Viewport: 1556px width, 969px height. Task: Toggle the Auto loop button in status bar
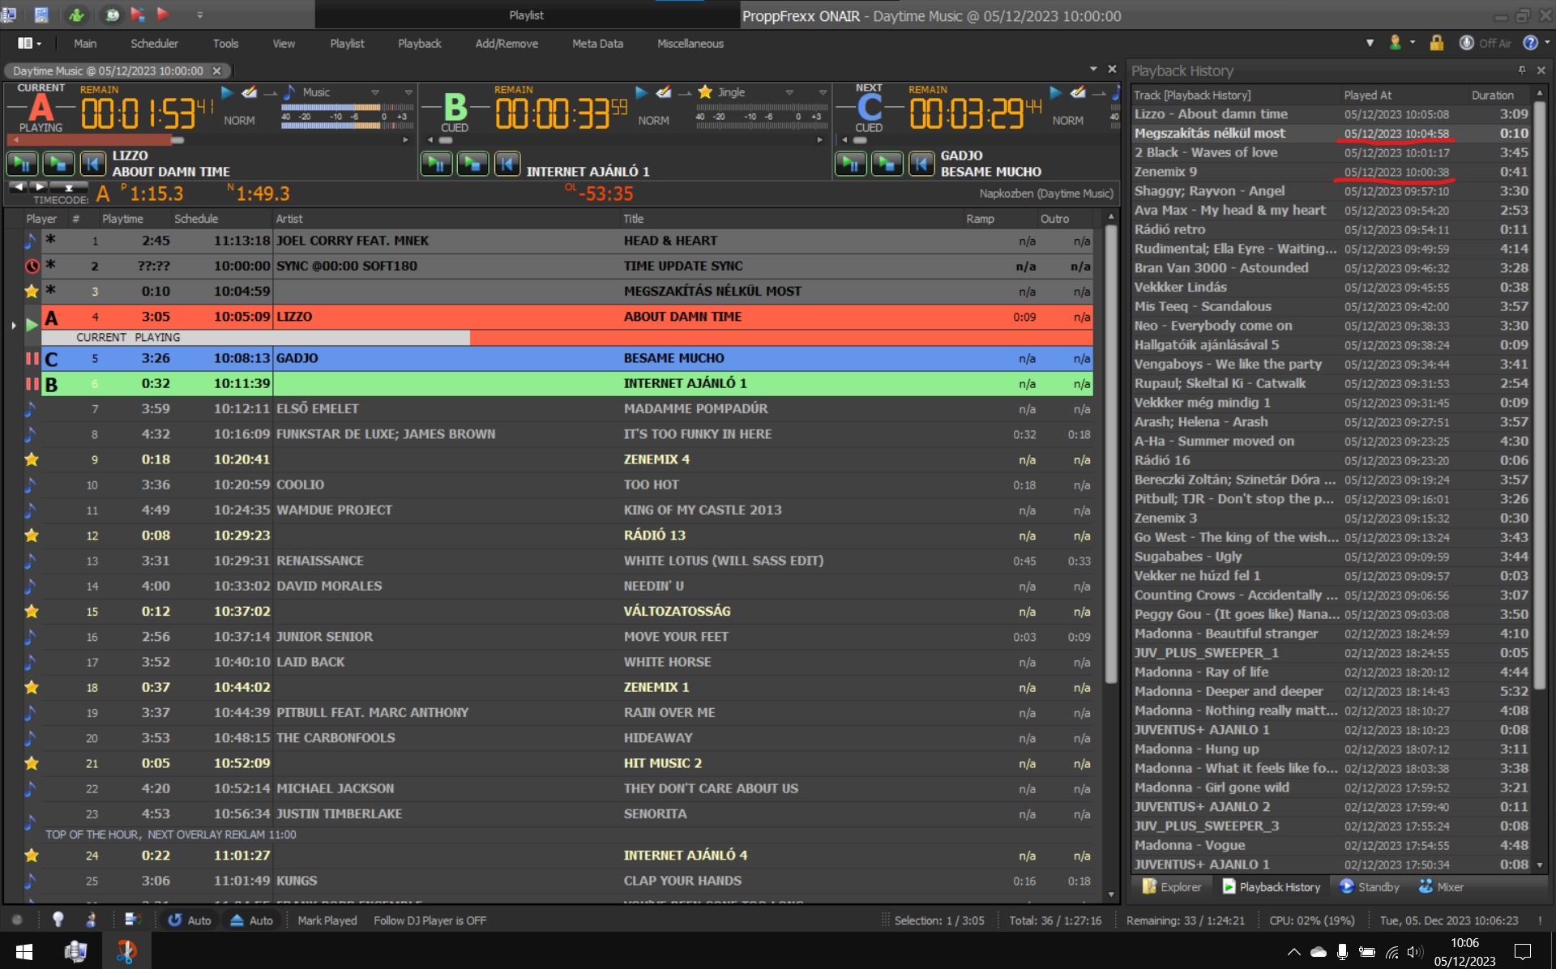pos(190,920)
